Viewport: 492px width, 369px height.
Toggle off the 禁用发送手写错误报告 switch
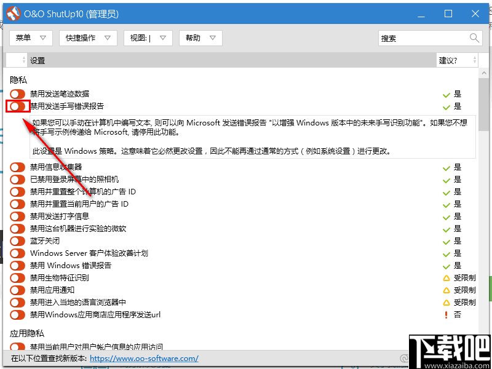coord(17,106)
